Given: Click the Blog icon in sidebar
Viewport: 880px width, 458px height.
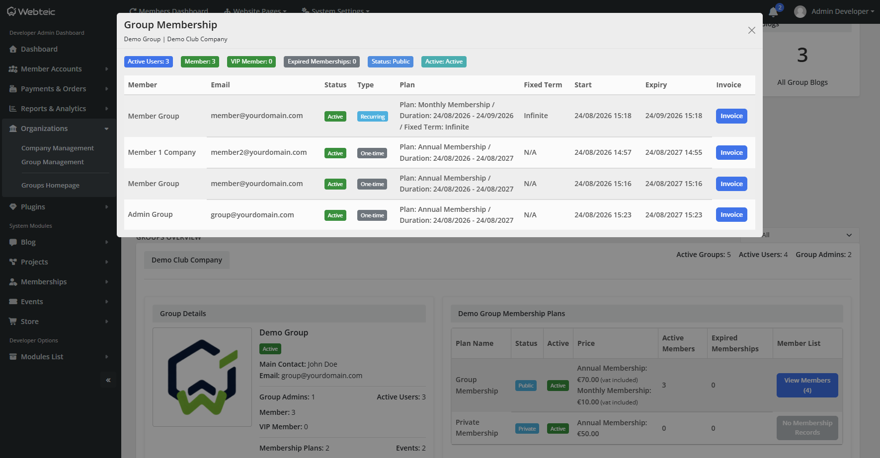Looking at the screenshot, I should 13,242.
